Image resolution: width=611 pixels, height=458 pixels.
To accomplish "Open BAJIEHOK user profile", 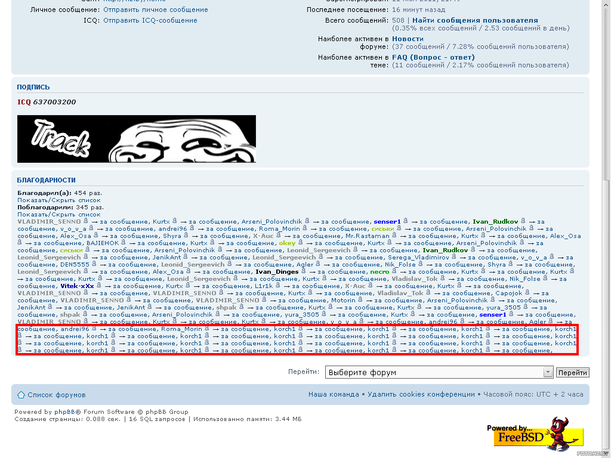I will tap(103, 243).
